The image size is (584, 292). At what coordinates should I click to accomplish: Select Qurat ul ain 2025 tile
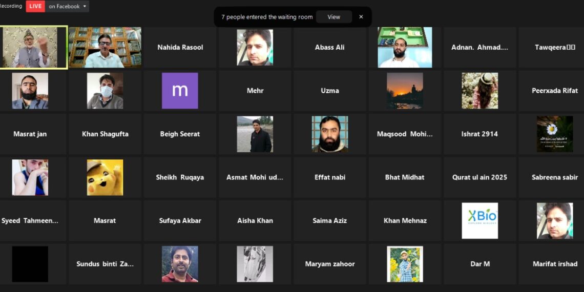pyautogui.click(x=479, y=177)
